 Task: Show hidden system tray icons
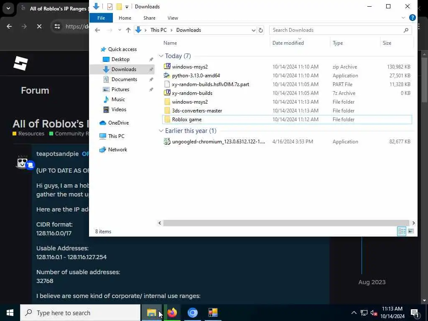[354, 313]
